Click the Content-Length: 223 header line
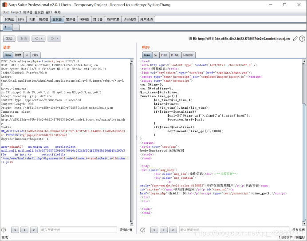Viewport: 307px width, 241px height. coord(17,104)
